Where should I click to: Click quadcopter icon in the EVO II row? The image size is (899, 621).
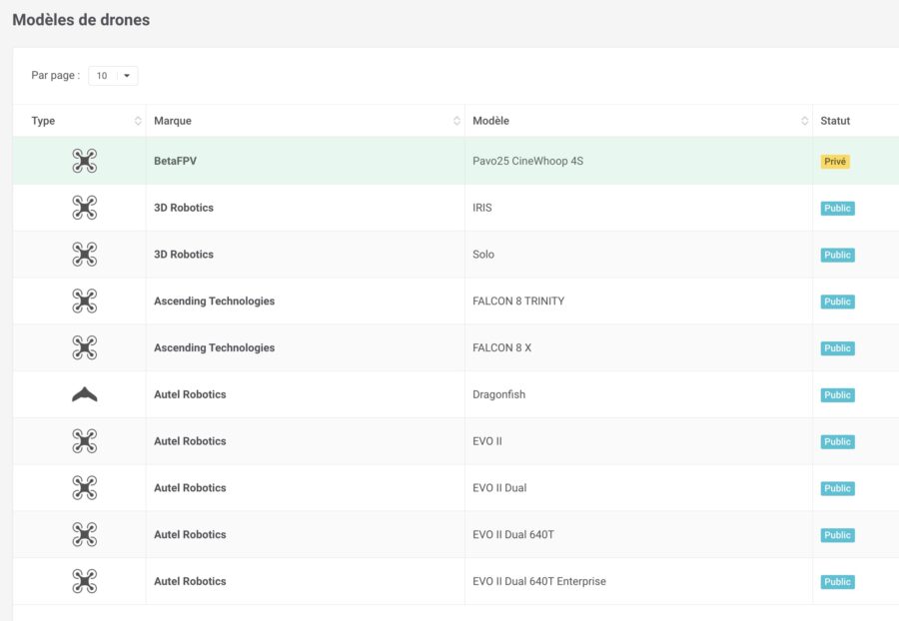click(84, 441)
